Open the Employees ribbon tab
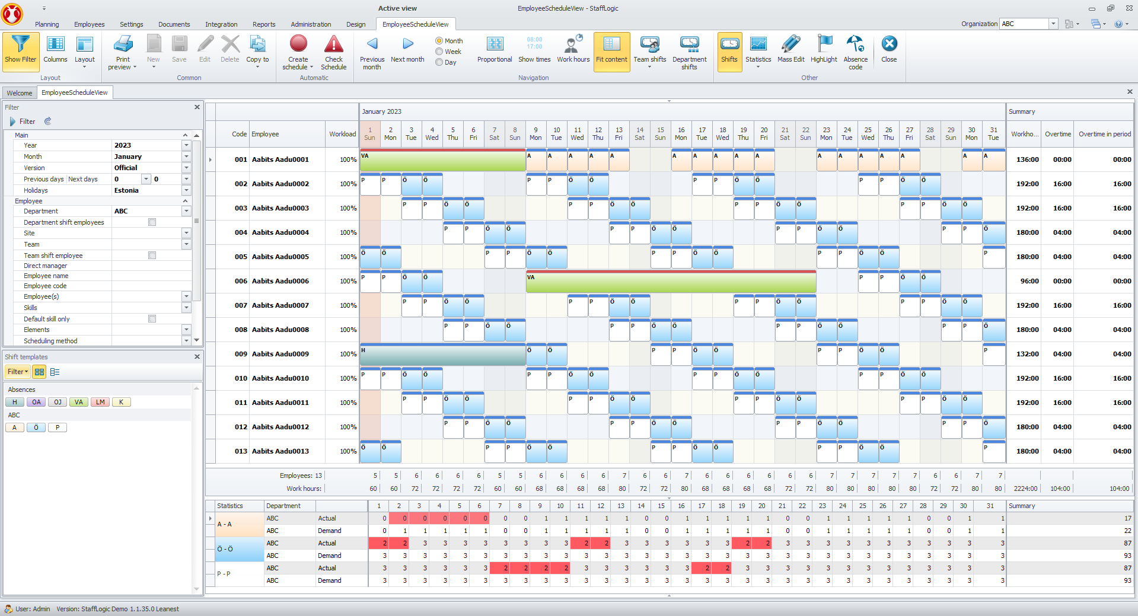 click(x=90, y=24)
